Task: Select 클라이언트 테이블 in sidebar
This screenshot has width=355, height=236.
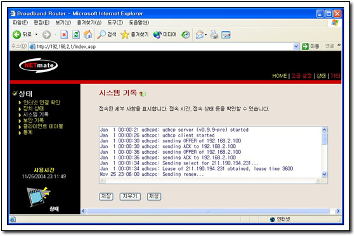Action: point(43,126)
